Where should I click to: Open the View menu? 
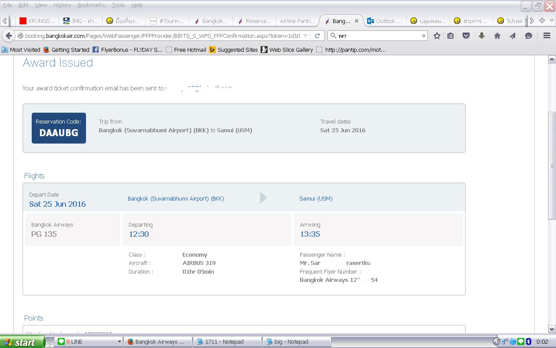coord(40,5)
